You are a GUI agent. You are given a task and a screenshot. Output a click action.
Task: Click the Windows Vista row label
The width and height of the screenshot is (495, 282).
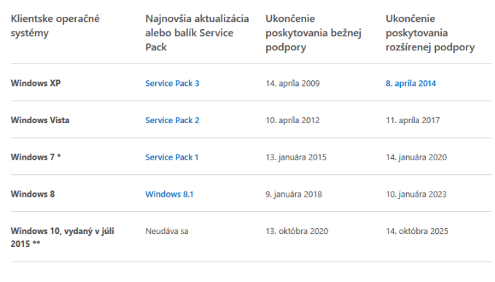point(40,120)
